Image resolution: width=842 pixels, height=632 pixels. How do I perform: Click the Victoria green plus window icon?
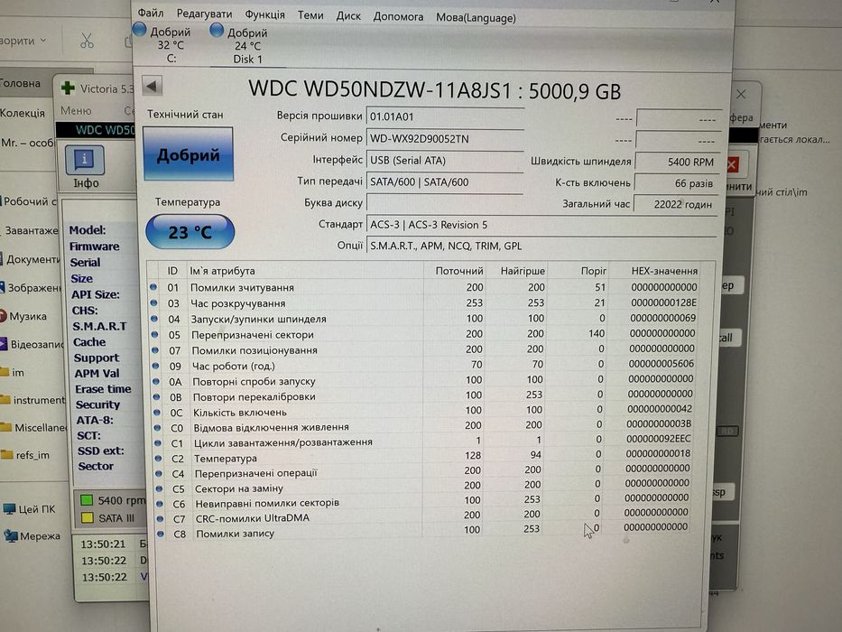pos(68,88)
